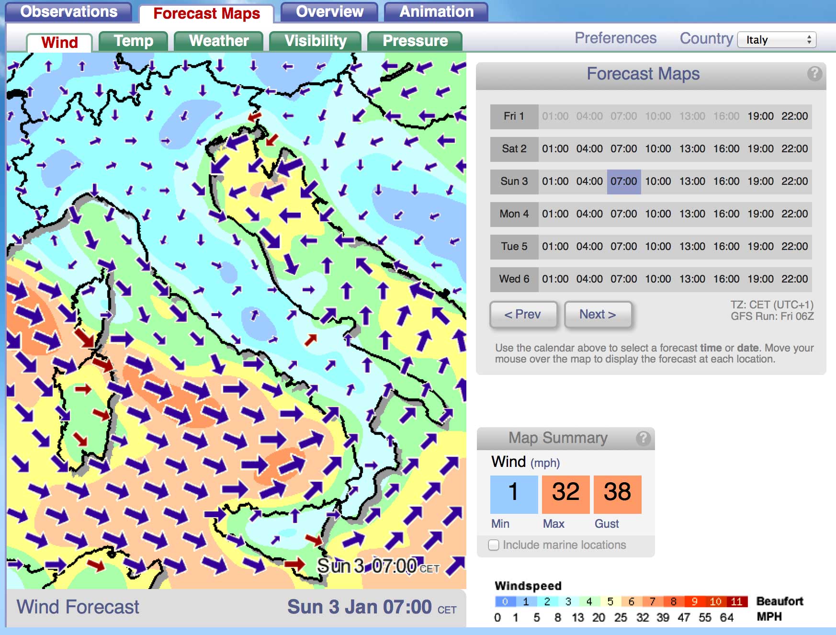Click the Forecast Maps help question icon
Viewport: 836px width, 635px height.
pyautogui.click(x=814, y=74)
